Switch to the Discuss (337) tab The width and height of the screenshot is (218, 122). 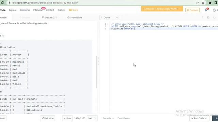pyautogui.click(x=50, y=18)
